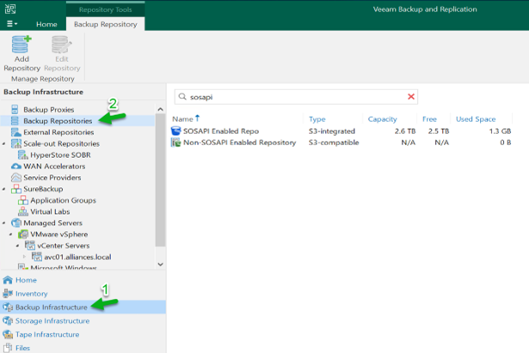This screenshot has width=529, height=353.
Task: Click the Application Groups icon
Action: pos(23,200)
